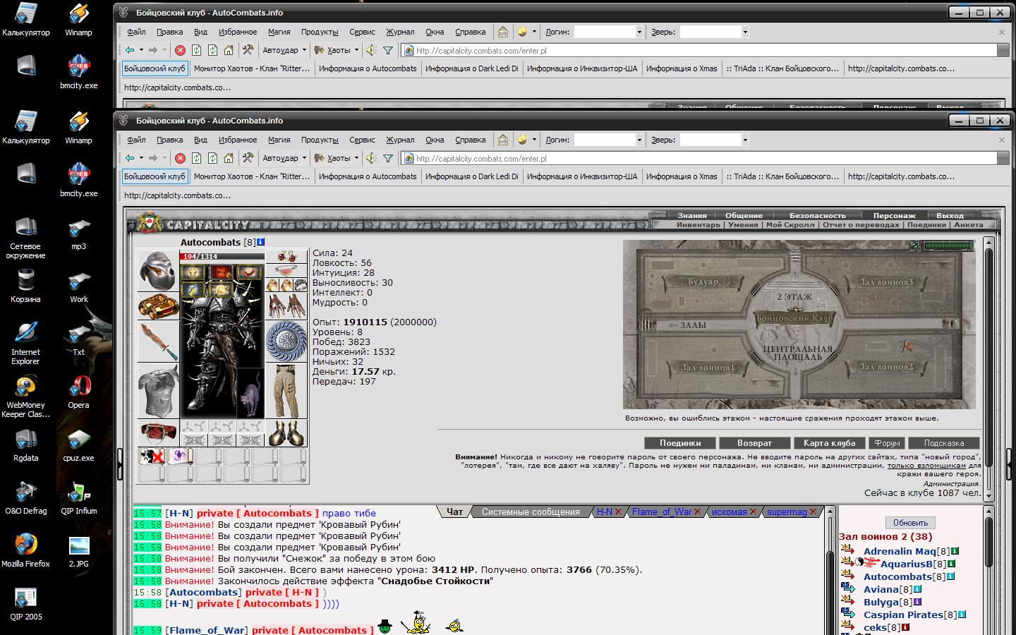Open the Подсказка hint button
Image resolution: width=1016 pixels, height=635 pixels.
943,443
